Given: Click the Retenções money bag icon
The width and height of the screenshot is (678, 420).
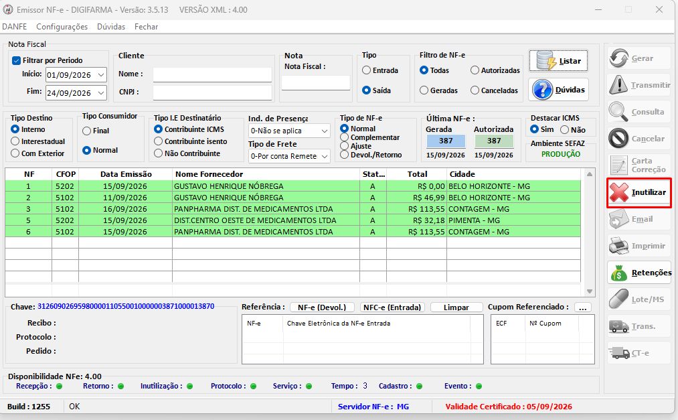Looking at the screenshot, I should [618, 273].
